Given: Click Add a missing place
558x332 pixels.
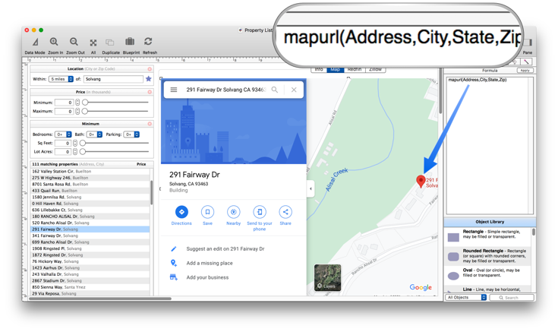Looking at the screenshot, I should pyautogui.click(x=210, y=264).
